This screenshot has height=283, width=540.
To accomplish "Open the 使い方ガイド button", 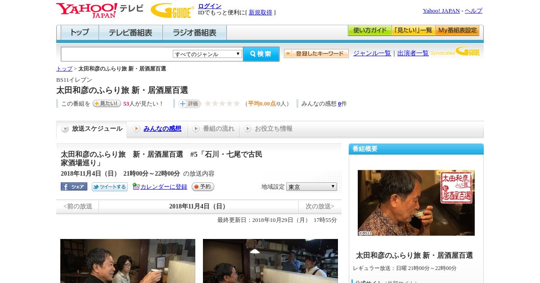I will click(x=369, y=31).
